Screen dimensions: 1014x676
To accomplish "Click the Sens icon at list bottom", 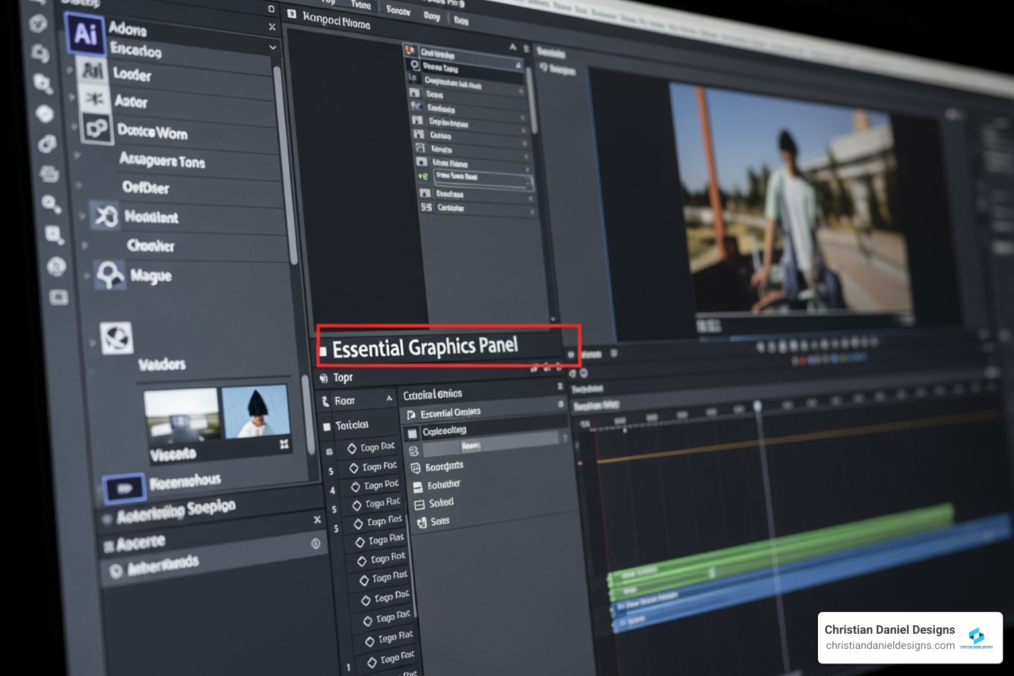I will pyautogui.click(x=421, y=522).
